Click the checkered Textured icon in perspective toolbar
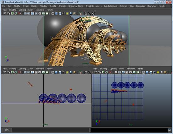This screenshot has width=173, height=134. click(64, 13)
